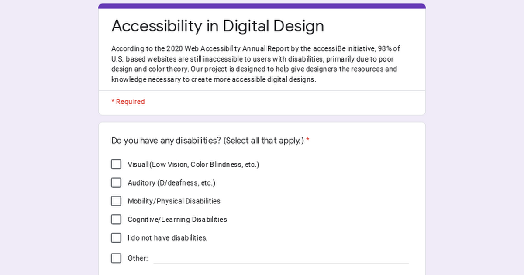Check the Visual disabilities checkbox square
The height and width of the screenshot is (275, 524).
(x=116, y=164)
